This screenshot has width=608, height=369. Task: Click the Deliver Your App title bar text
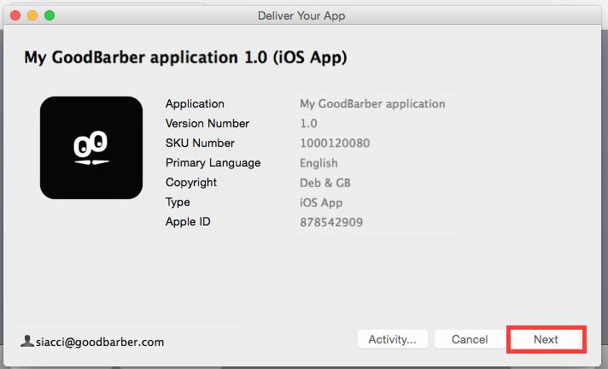pos(301,15)
